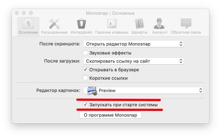Click the Шрифты tab label
The image size is (221, 138).
coord(139,32)
